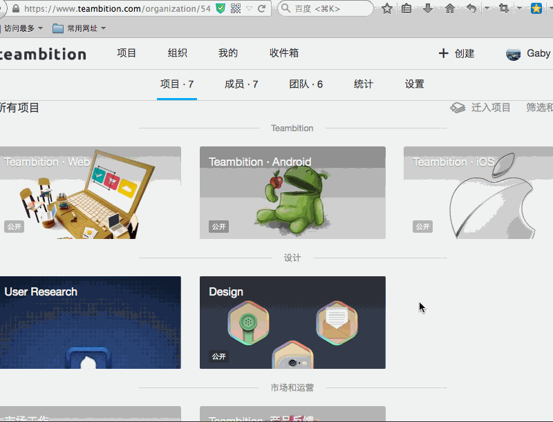The width and height of the screenshot is (553, 422).
Task: Click the QR code icon in address bar
Action: click(236, 9)
